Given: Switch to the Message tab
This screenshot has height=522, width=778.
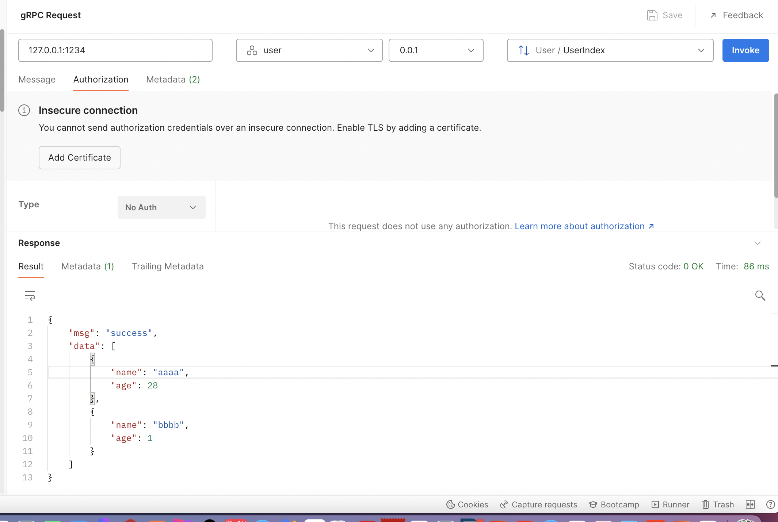Looking at the screenshot, I should pyautogui.click(x=37, y=80).
